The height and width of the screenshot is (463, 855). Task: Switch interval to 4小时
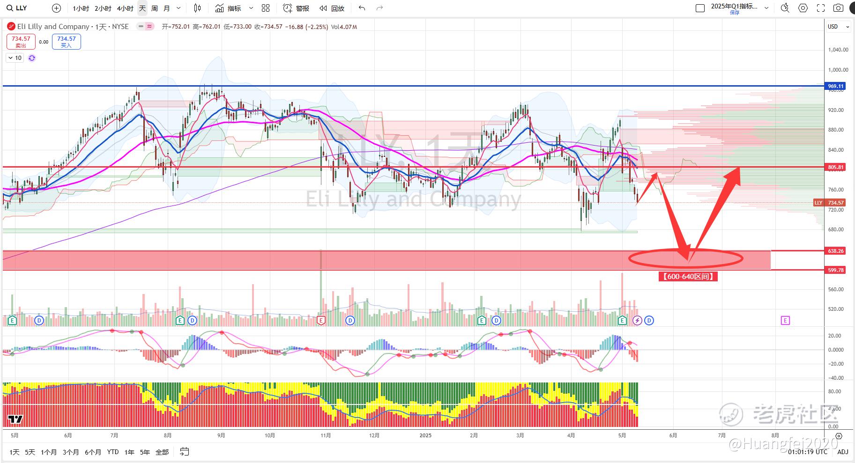(x=125, y=8)
